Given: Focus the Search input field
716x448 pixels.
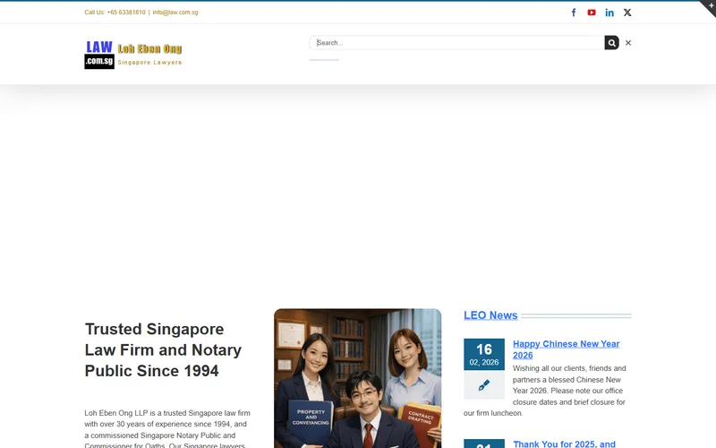Looking at the screenshot, I should (x=457, y=42).
